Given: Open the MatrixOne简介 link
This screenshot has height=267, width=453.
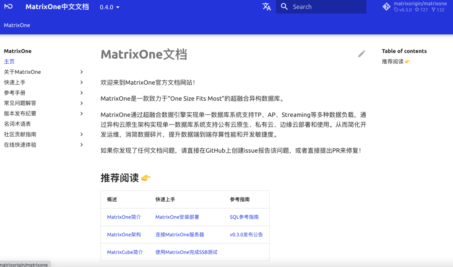Looking at the screenshot, I should pyautogui.click(x=124, y=217).
